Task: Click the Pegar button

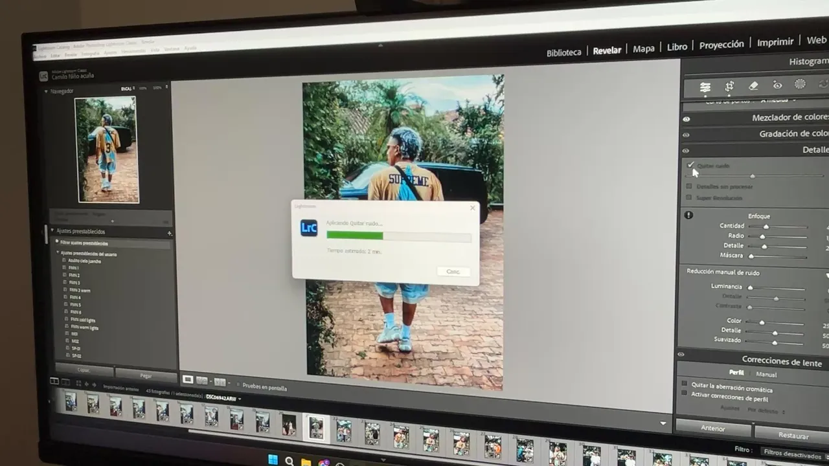Action: coord(146,375)
